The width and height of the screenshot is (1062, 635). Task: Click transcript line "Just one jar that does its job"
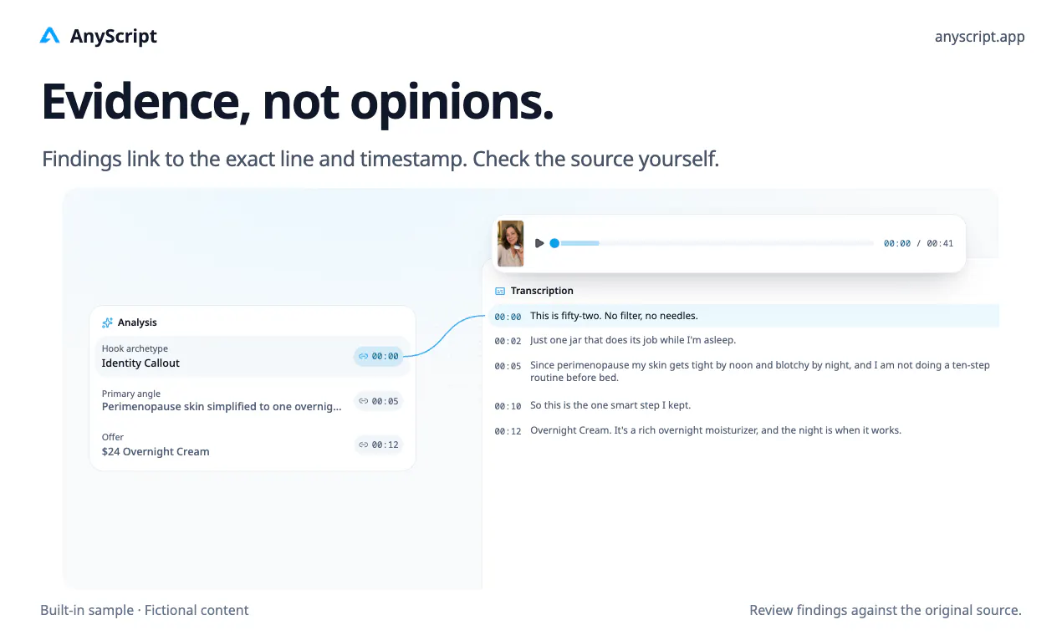633,340
